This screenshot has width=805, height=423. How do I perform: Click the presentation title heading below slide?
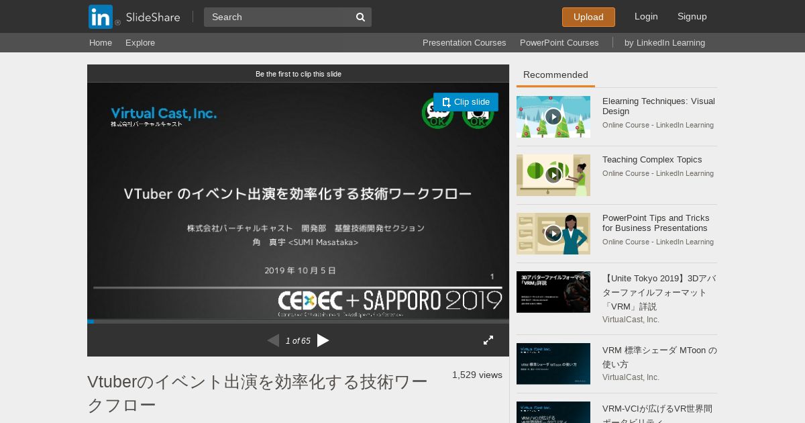pos(258,393)
